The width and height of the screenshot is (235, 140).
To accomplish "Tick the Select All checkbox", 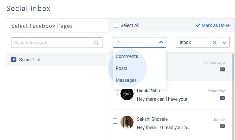I will coord(115,25).
